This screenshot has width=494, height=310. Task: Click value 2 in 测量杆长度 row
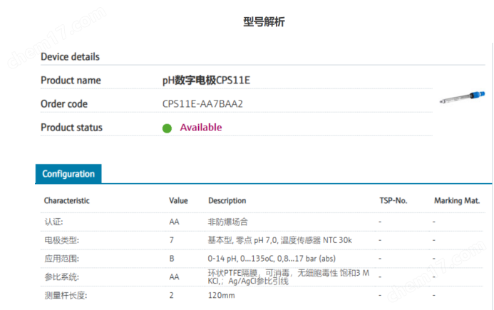[171, 295]
